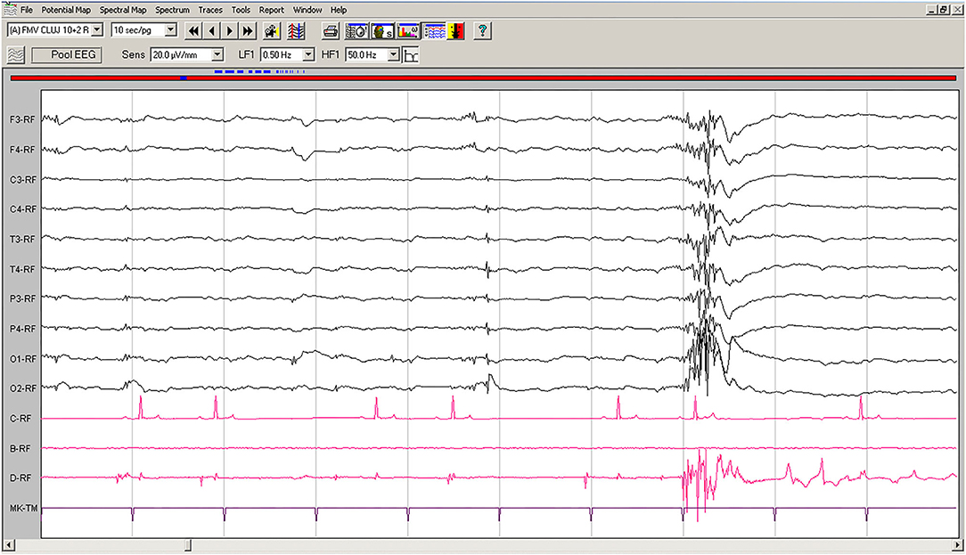This screenshot has width=966, height=555.
Task: Click the horizontal scrollbar thumb
Action: pyautogui.click(x=188, y=545)
